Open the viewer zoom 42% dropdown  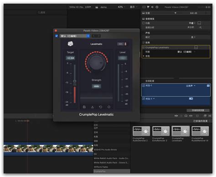point(121,7)
